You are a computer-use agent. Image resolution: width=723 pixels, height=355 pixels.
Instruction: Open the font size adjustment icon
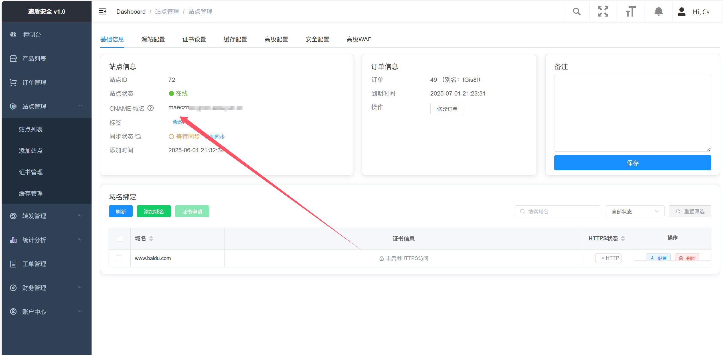(631, 12)
